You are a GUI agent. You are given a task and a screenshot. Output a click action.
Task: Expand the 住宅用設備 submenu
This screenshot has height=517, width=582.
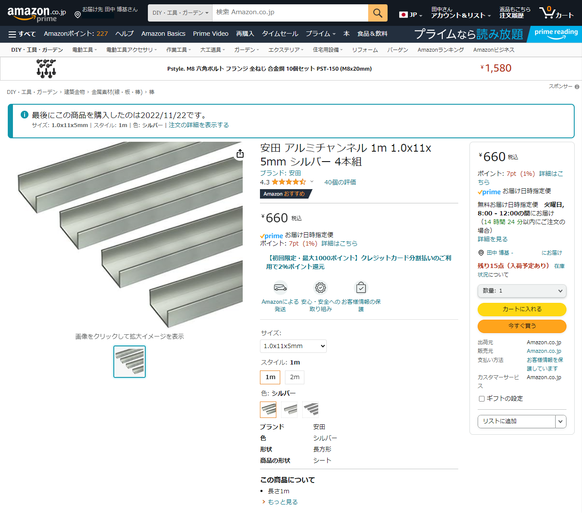pos(328,50)
